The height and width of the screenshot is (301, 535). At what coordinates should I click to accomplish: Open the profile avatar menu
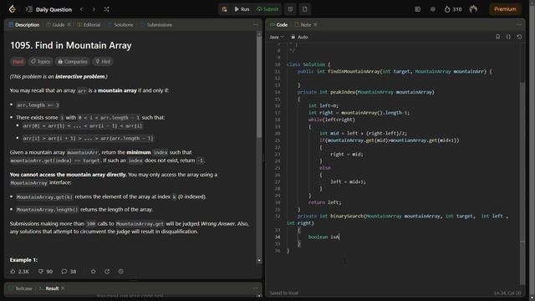tap(473, 9)
